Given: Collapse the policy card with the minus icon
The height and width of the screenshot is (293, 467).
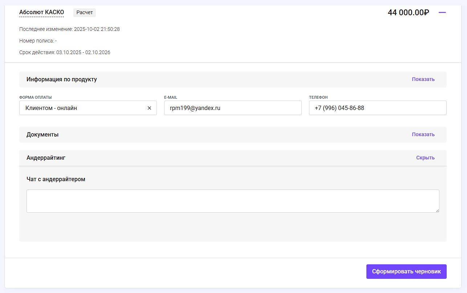Looking at the screenshot, I should [442, 12].
